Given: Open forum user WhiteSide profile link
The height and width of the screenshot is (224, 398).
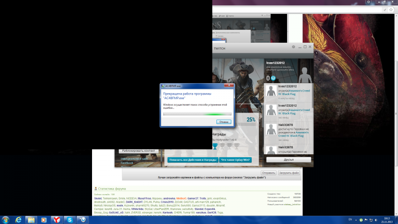Looking at the screenshot, I should click(137, 209).
